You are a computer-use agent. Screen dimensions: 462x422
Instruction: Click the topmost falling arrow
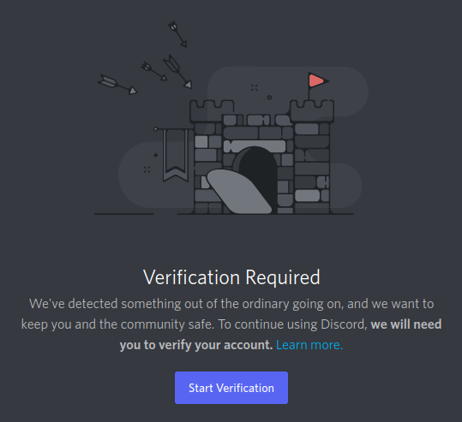[177, 34]
